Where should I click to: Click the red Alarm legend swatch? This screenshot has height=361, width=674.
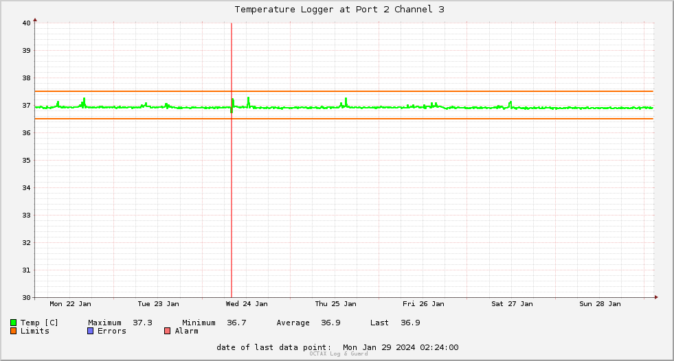click(x=167, y=331)
